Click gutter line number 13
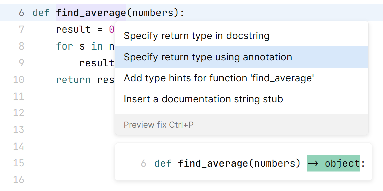 (19, 129)
